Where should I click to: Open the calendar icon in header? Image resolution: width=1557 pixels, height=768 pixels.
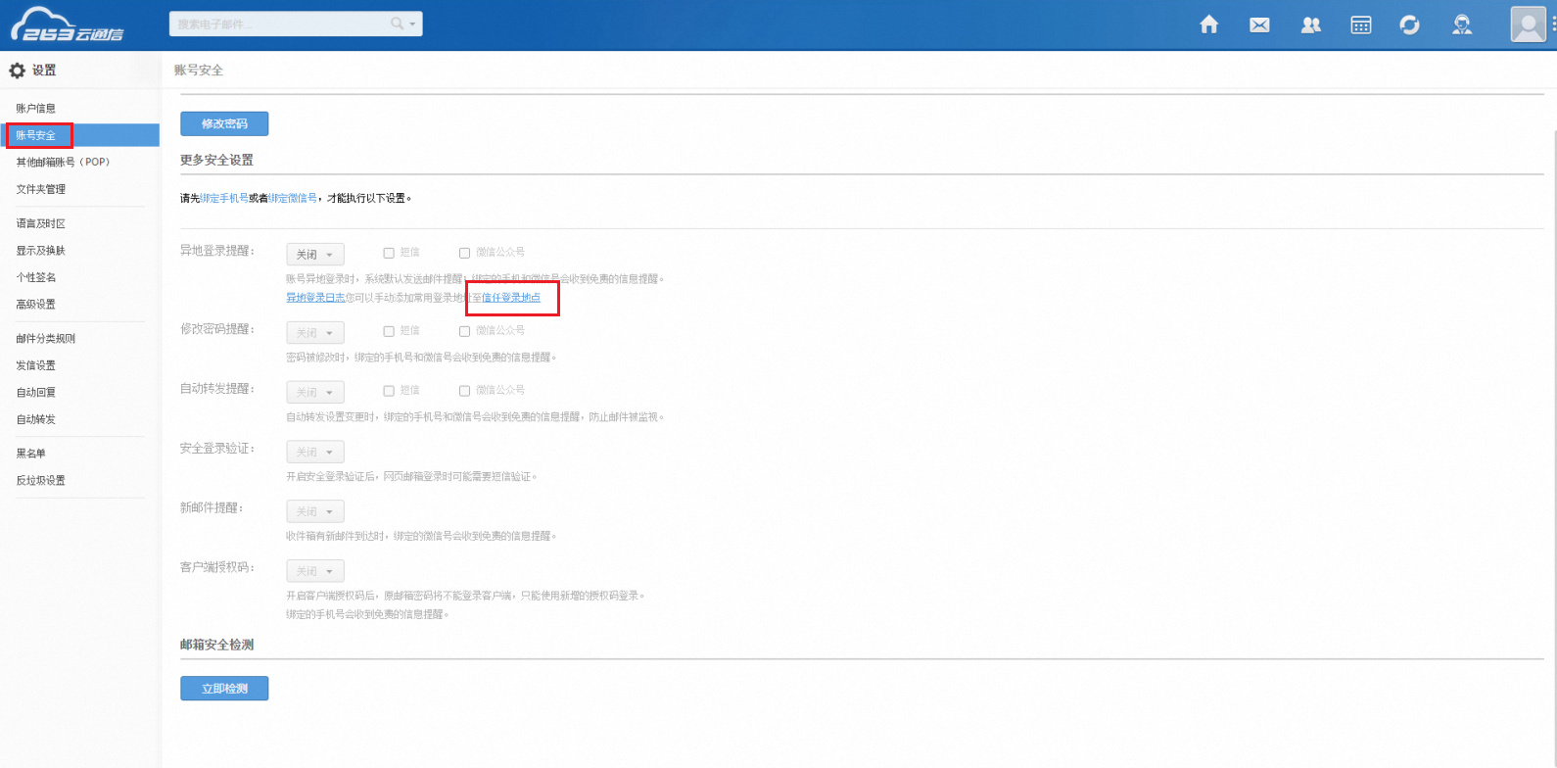click(1360, 25)
